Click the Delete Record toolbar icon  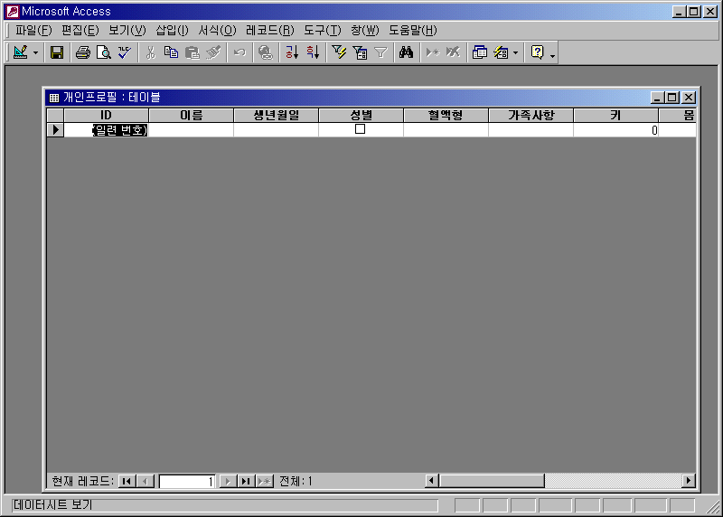(x=454, y=52)
